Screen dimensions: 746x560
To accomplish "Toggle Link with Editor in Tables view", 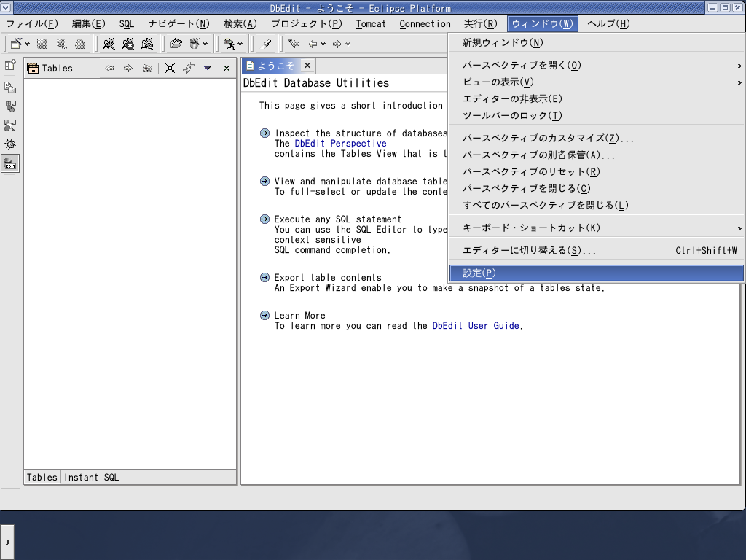I will [189, 68].
